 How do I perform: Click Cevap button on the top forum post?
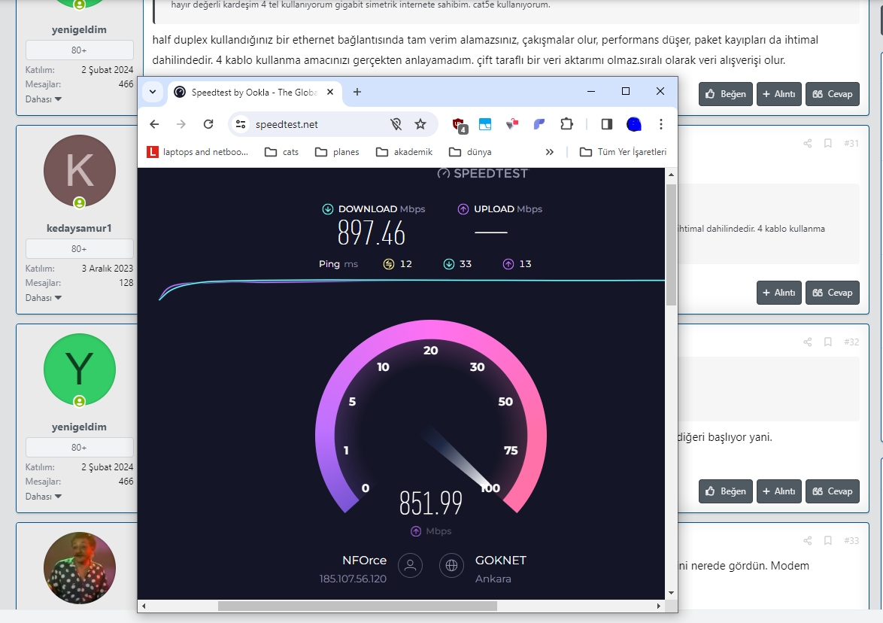click(x=833, y=94)
